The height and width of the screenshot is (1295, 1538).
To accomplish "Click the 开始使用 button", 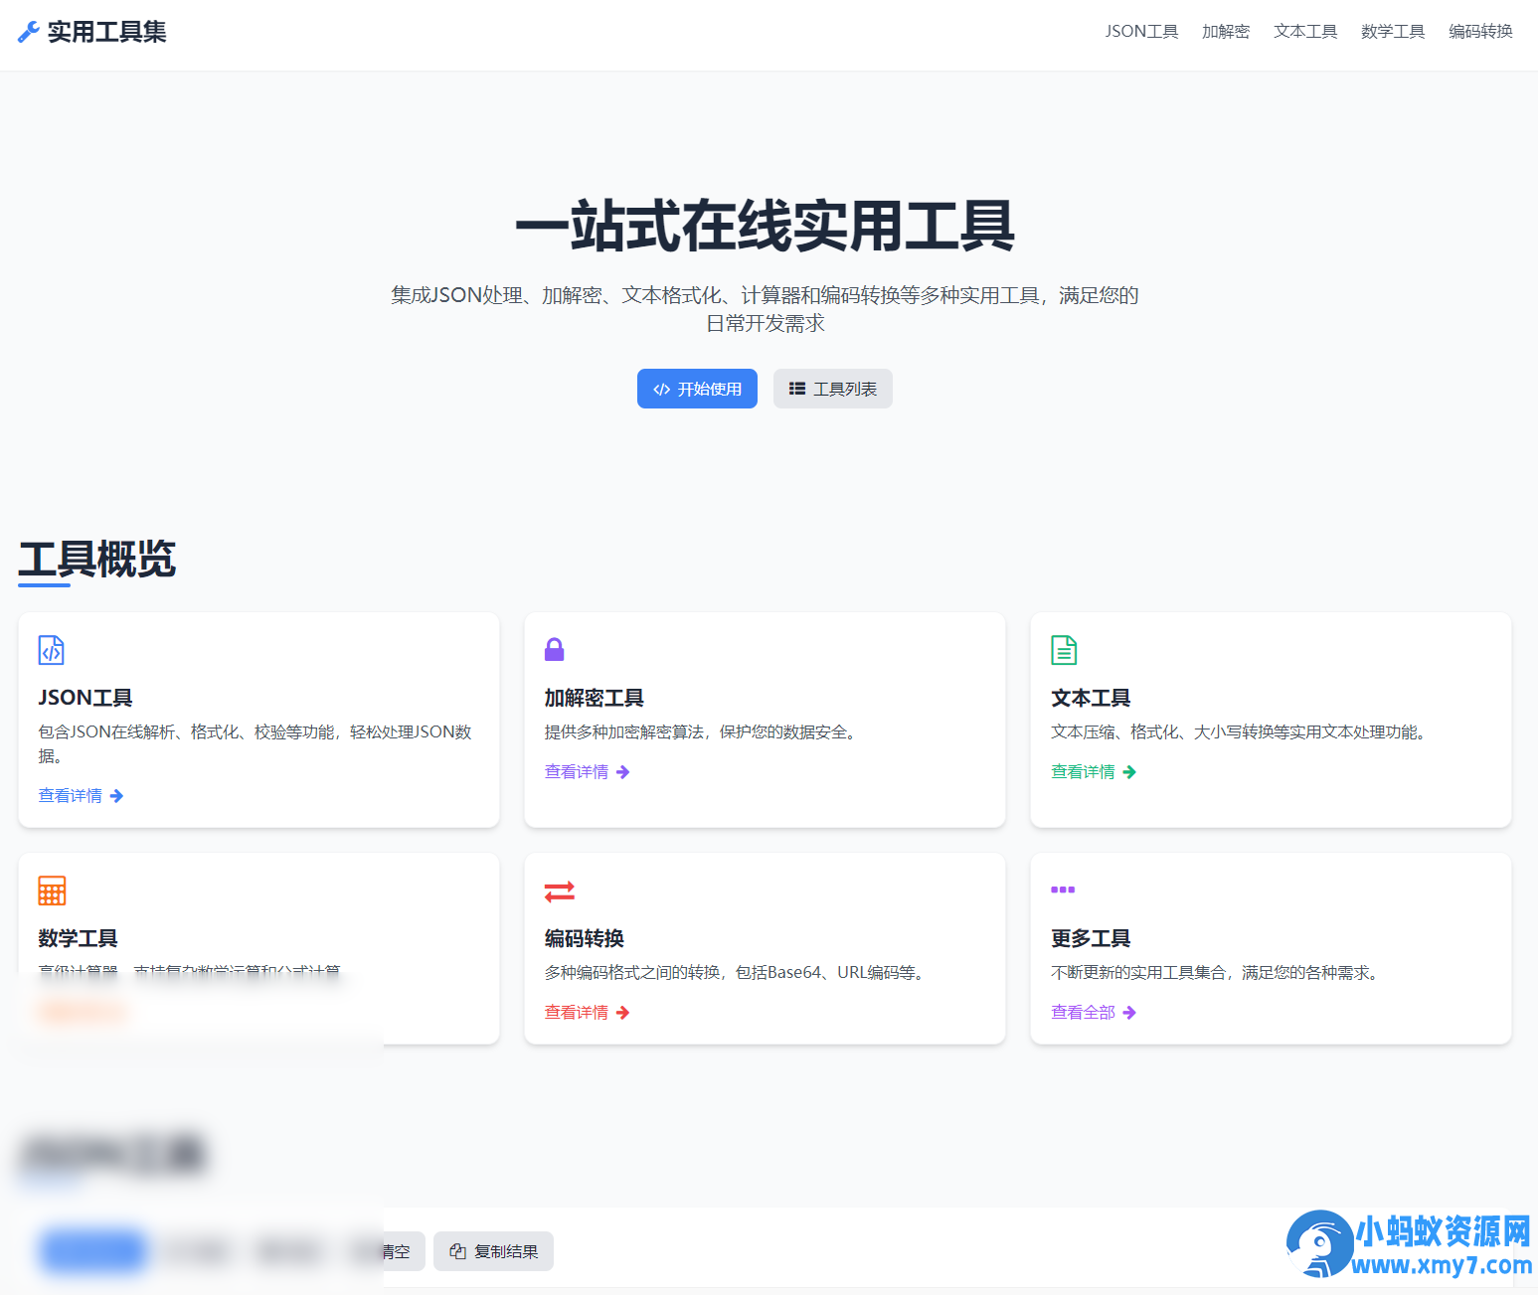I will (697, 389).
